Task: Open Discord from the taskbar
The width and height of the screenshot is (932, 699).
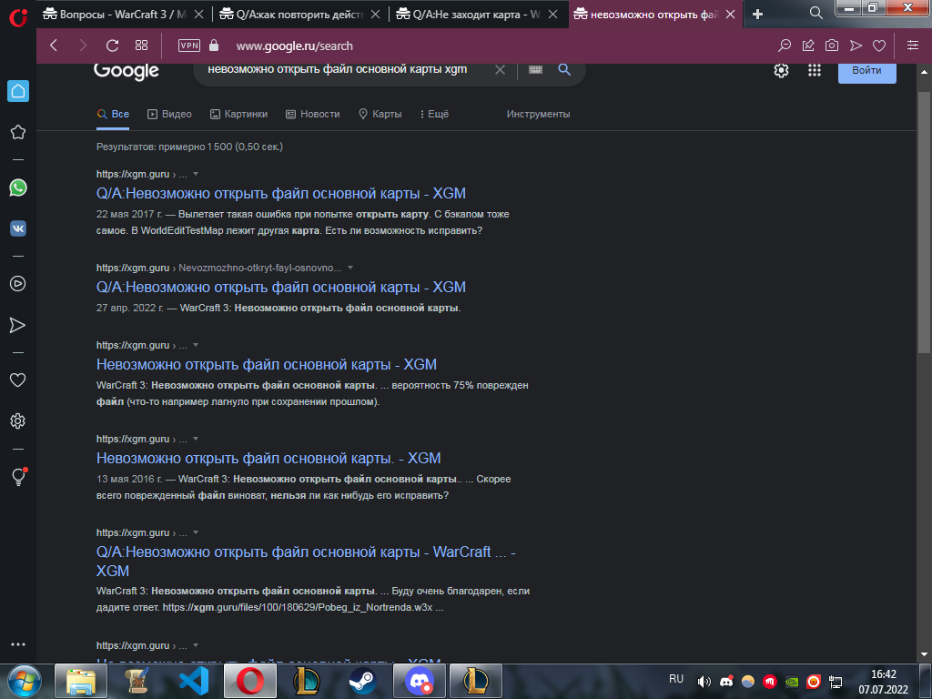Action: click(x=419, y=681)
